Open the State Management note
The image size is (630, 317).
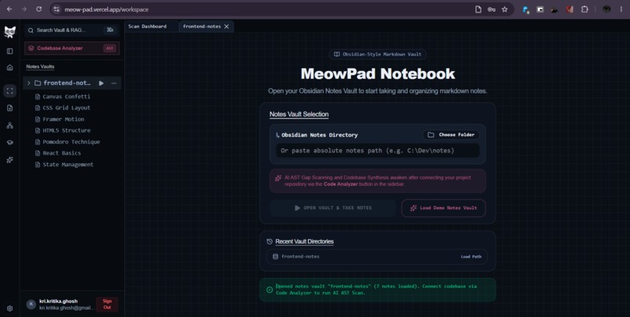coord(64,165)
